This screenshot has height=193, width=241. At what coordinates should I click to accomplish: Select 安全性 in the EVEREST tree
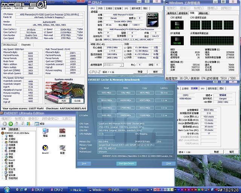pos(10,169)
